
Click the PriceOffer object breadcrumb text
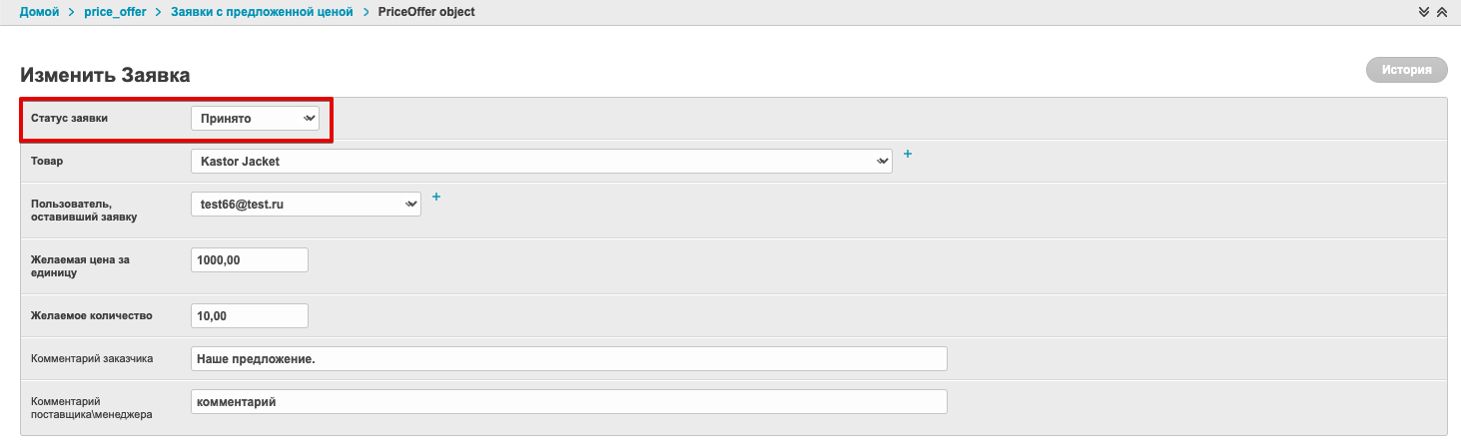pyautogui.click(x=426, y=12)
